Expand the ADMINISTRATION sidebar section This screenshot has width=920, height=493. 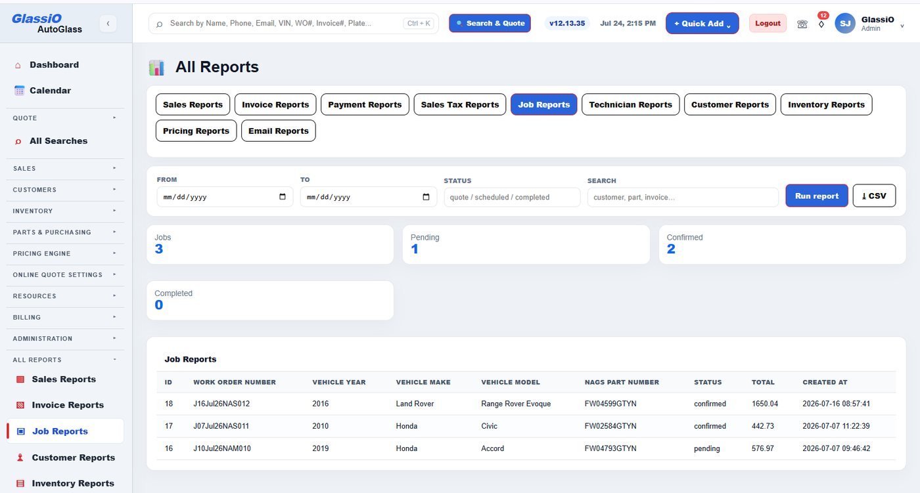point(64,339)
